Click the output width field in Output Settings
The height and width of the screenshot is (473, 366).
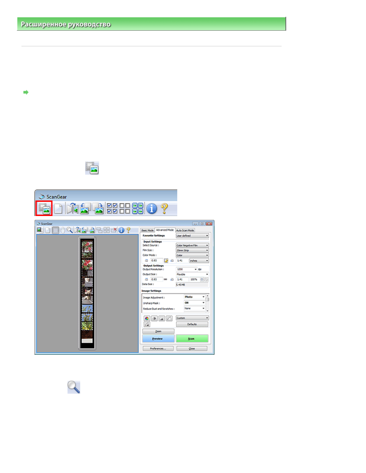pos(157,279)
